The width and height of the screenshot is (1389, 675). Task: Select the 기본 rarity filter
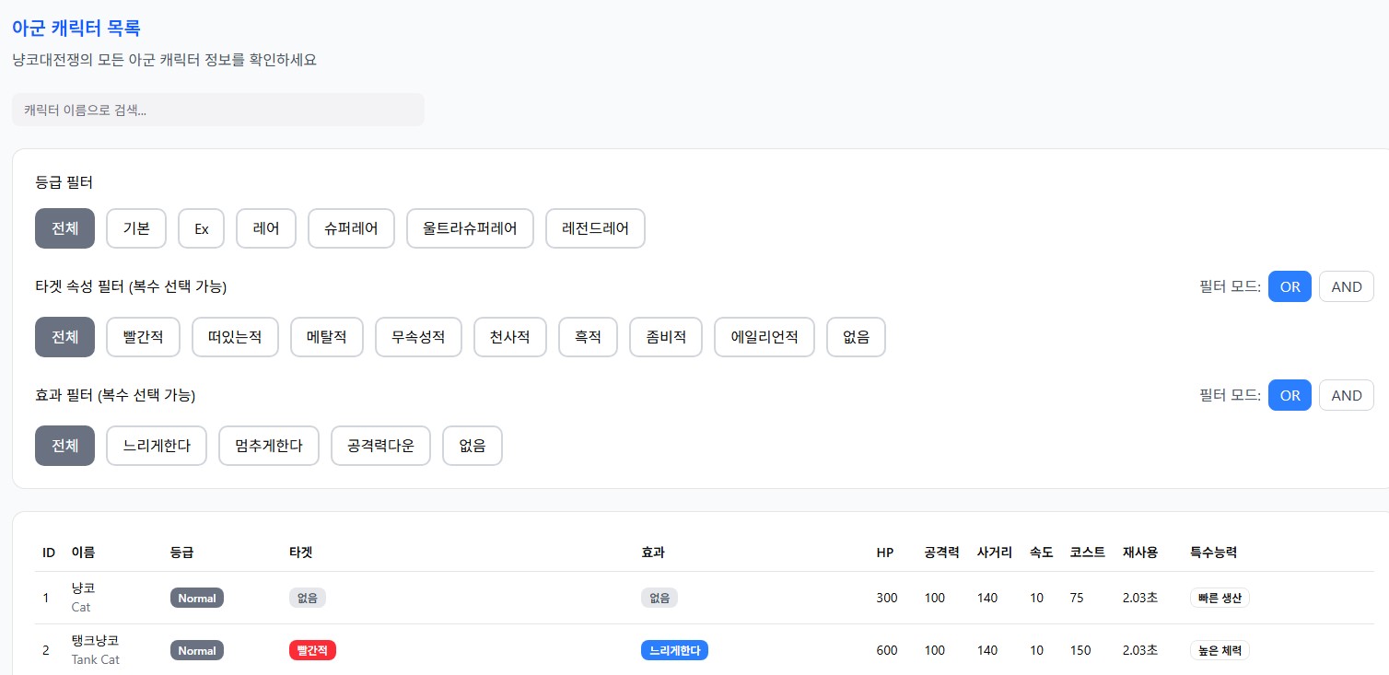(136, 228)
